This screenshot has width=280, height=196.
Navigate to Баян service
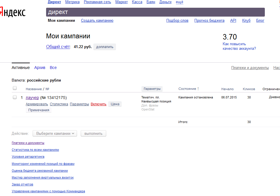point(151,2)
